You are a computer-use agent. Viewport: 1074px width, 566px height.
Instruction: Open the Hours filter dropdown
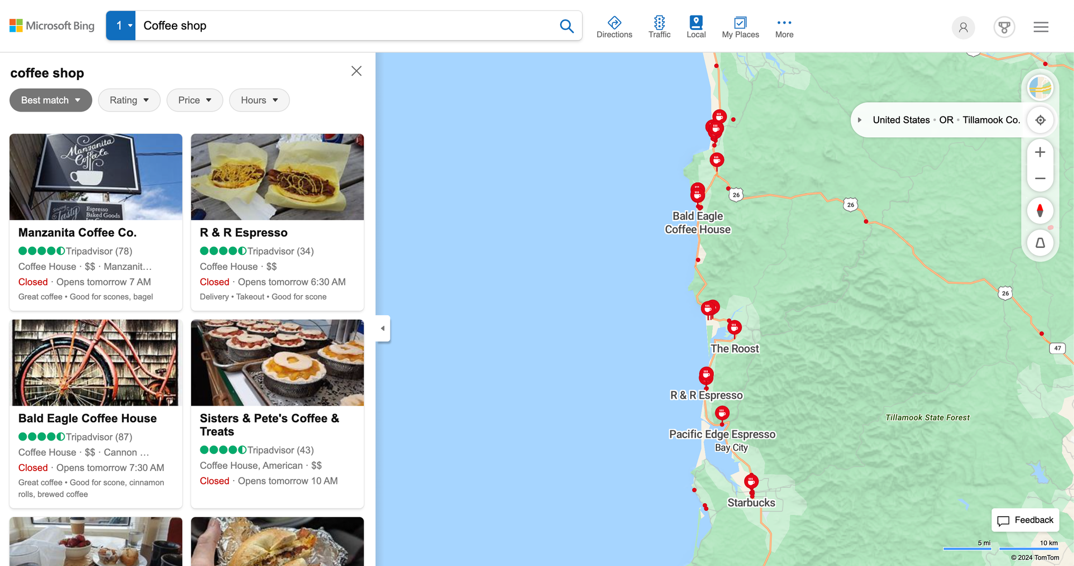tap(259, 100)
